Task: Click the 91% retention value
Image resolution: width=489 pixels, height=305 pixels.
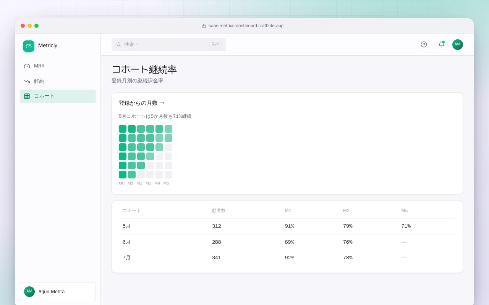Action: click(x=290, y=226)
